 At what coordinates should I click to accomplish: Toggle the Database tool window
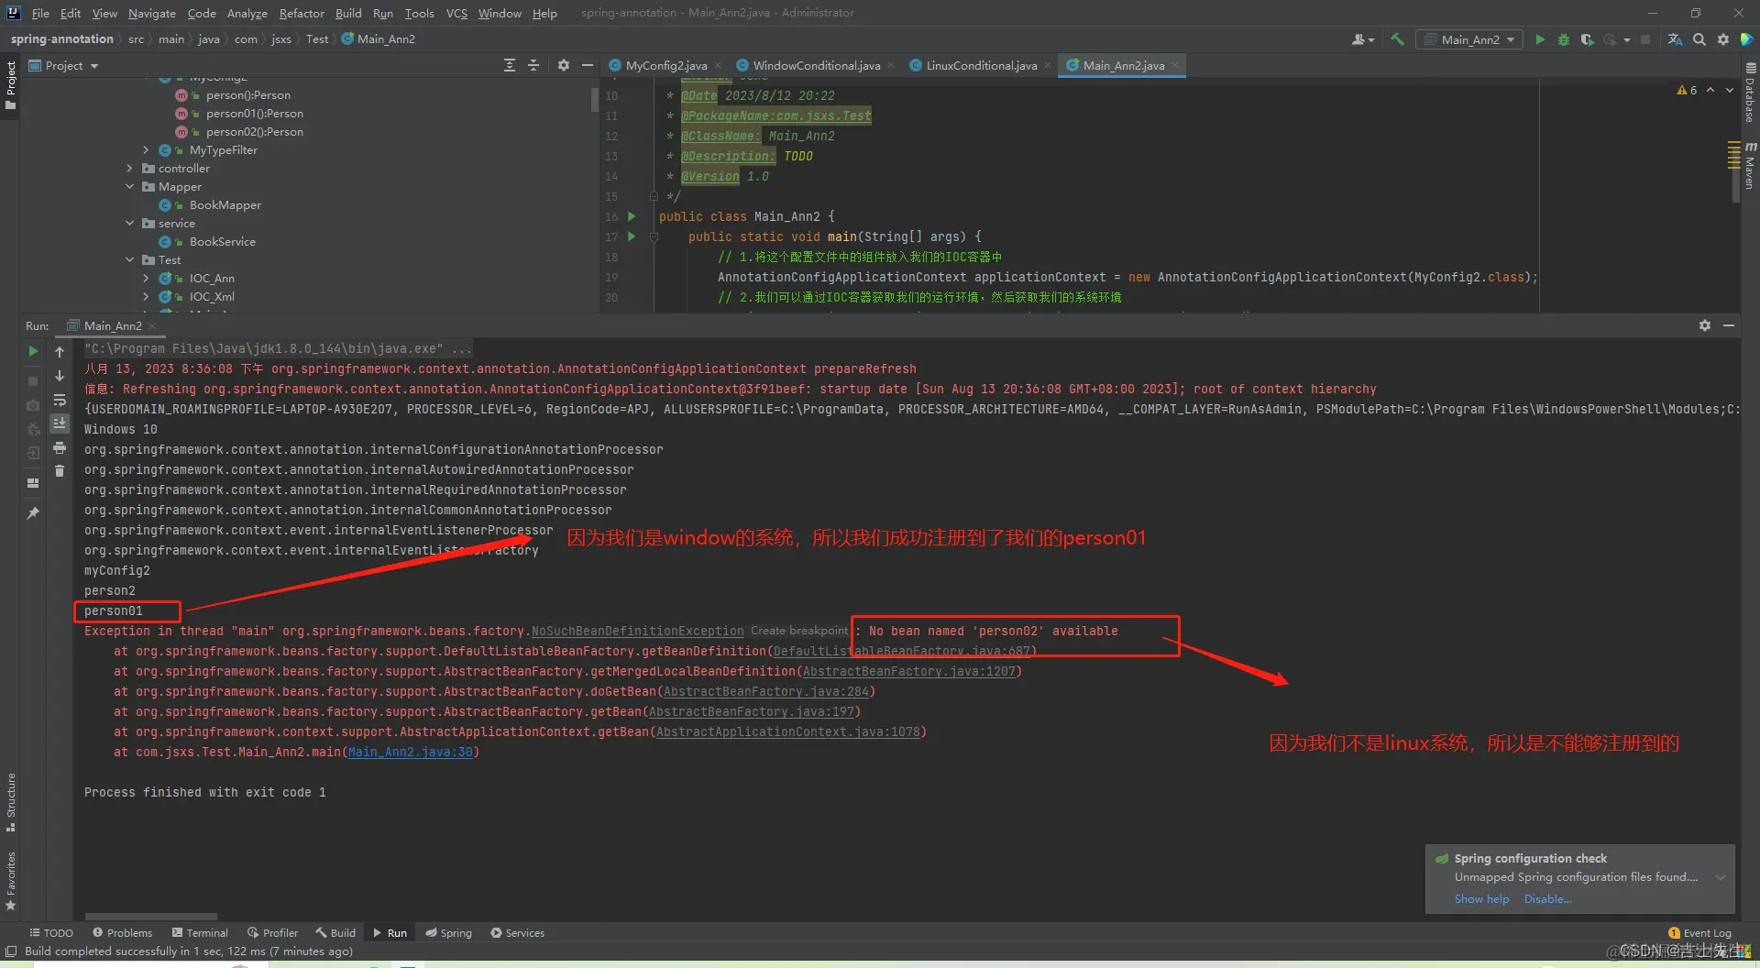click(x=1750, y=93)
